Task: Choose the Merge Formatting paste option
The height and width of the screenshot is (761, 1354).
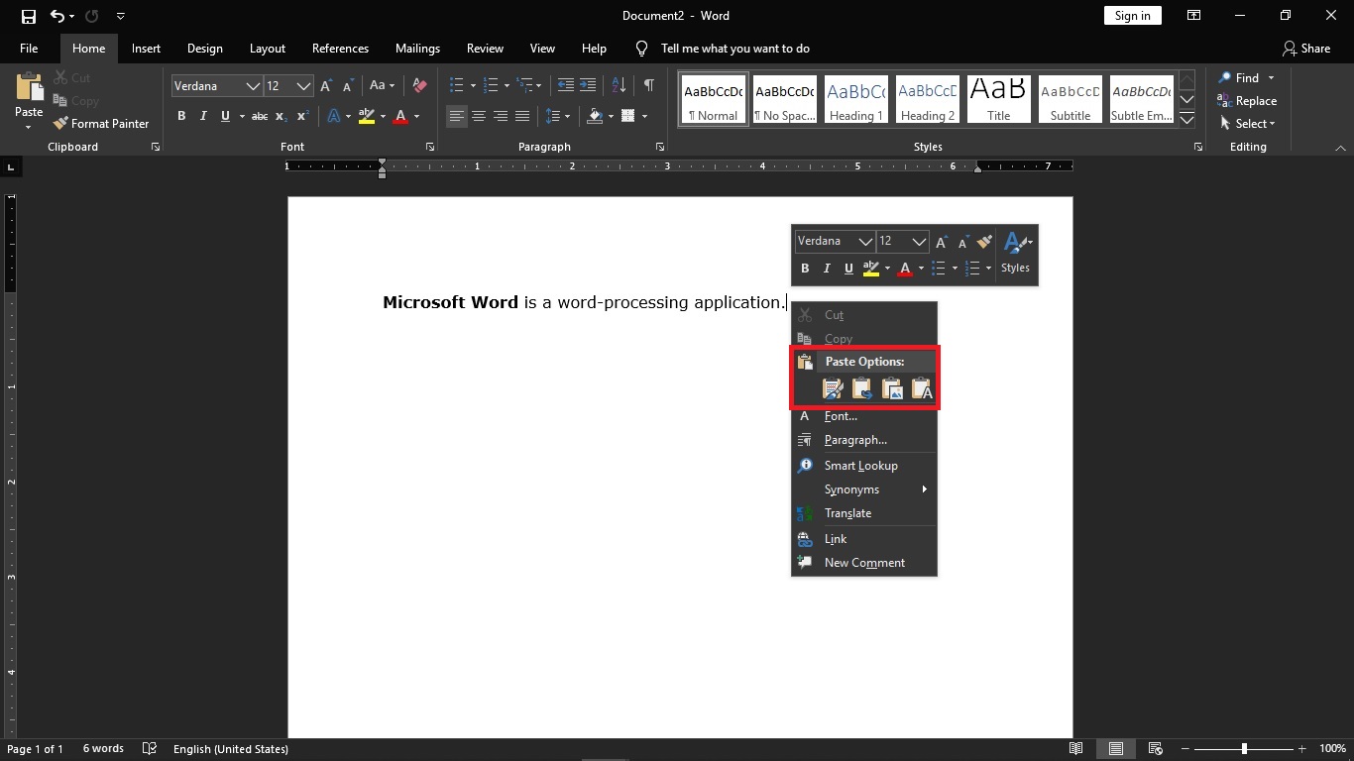Action: [862, 389]
